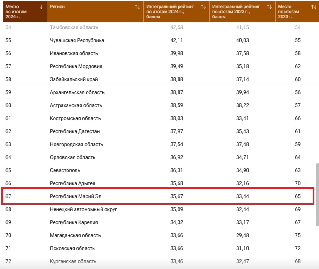
Task: Select Магаданская область region name
Action: point(75,235)
